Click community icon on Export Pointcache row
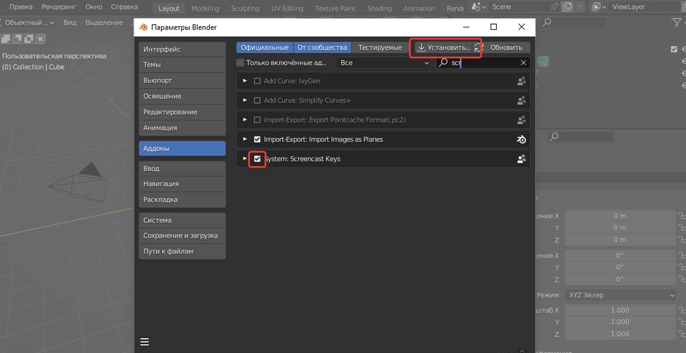Image resolution: width=686 pixels, height=353 pixels. coord(521,120)
